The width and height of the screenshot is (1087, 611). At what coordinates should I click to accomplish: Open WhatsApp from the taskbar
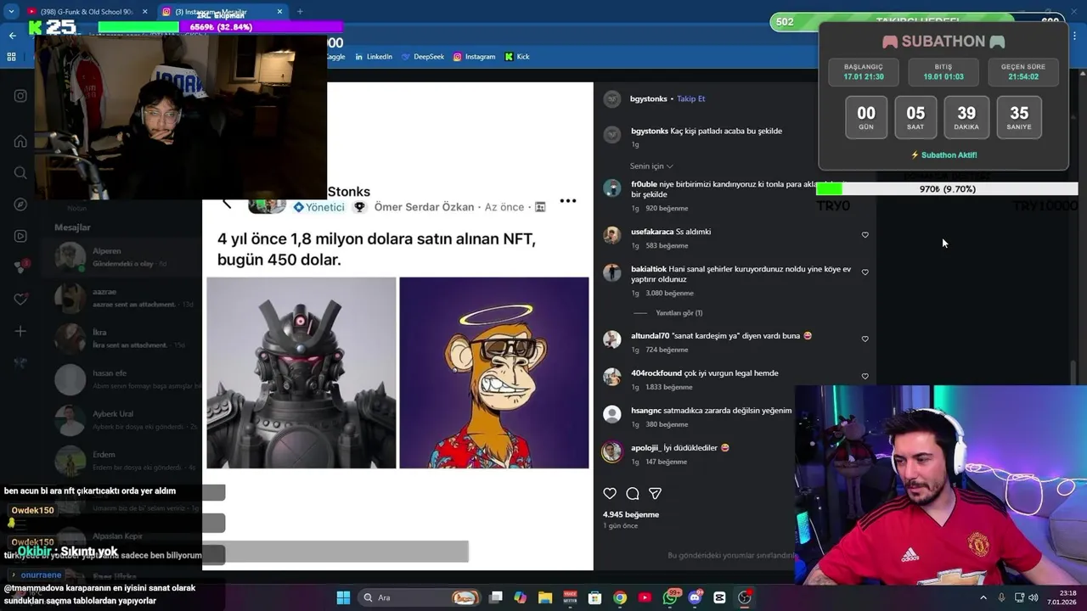(x=670, y=597)
